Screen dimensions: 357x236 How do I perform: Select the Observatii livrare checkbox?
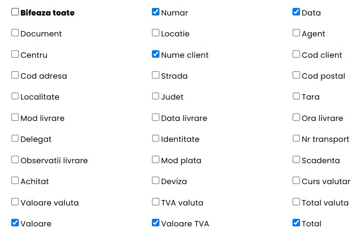click(15, 159)
